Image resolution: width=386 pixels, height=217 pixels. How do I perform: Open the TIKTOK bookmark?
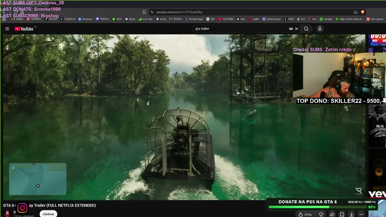(x=51, y=19)
